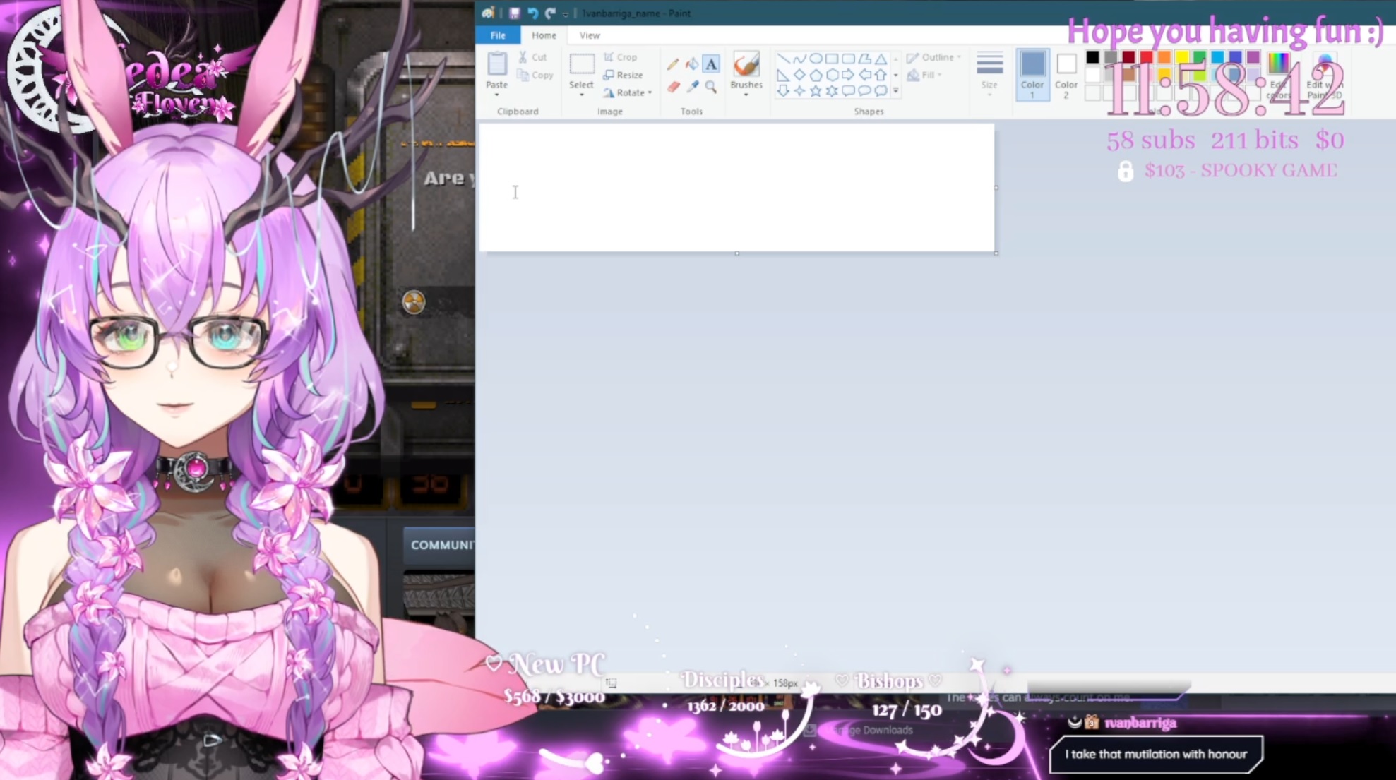The image size is (1396, 780).
Task: Open the Paste dropdown arrow
Action: tap(496, 95)
